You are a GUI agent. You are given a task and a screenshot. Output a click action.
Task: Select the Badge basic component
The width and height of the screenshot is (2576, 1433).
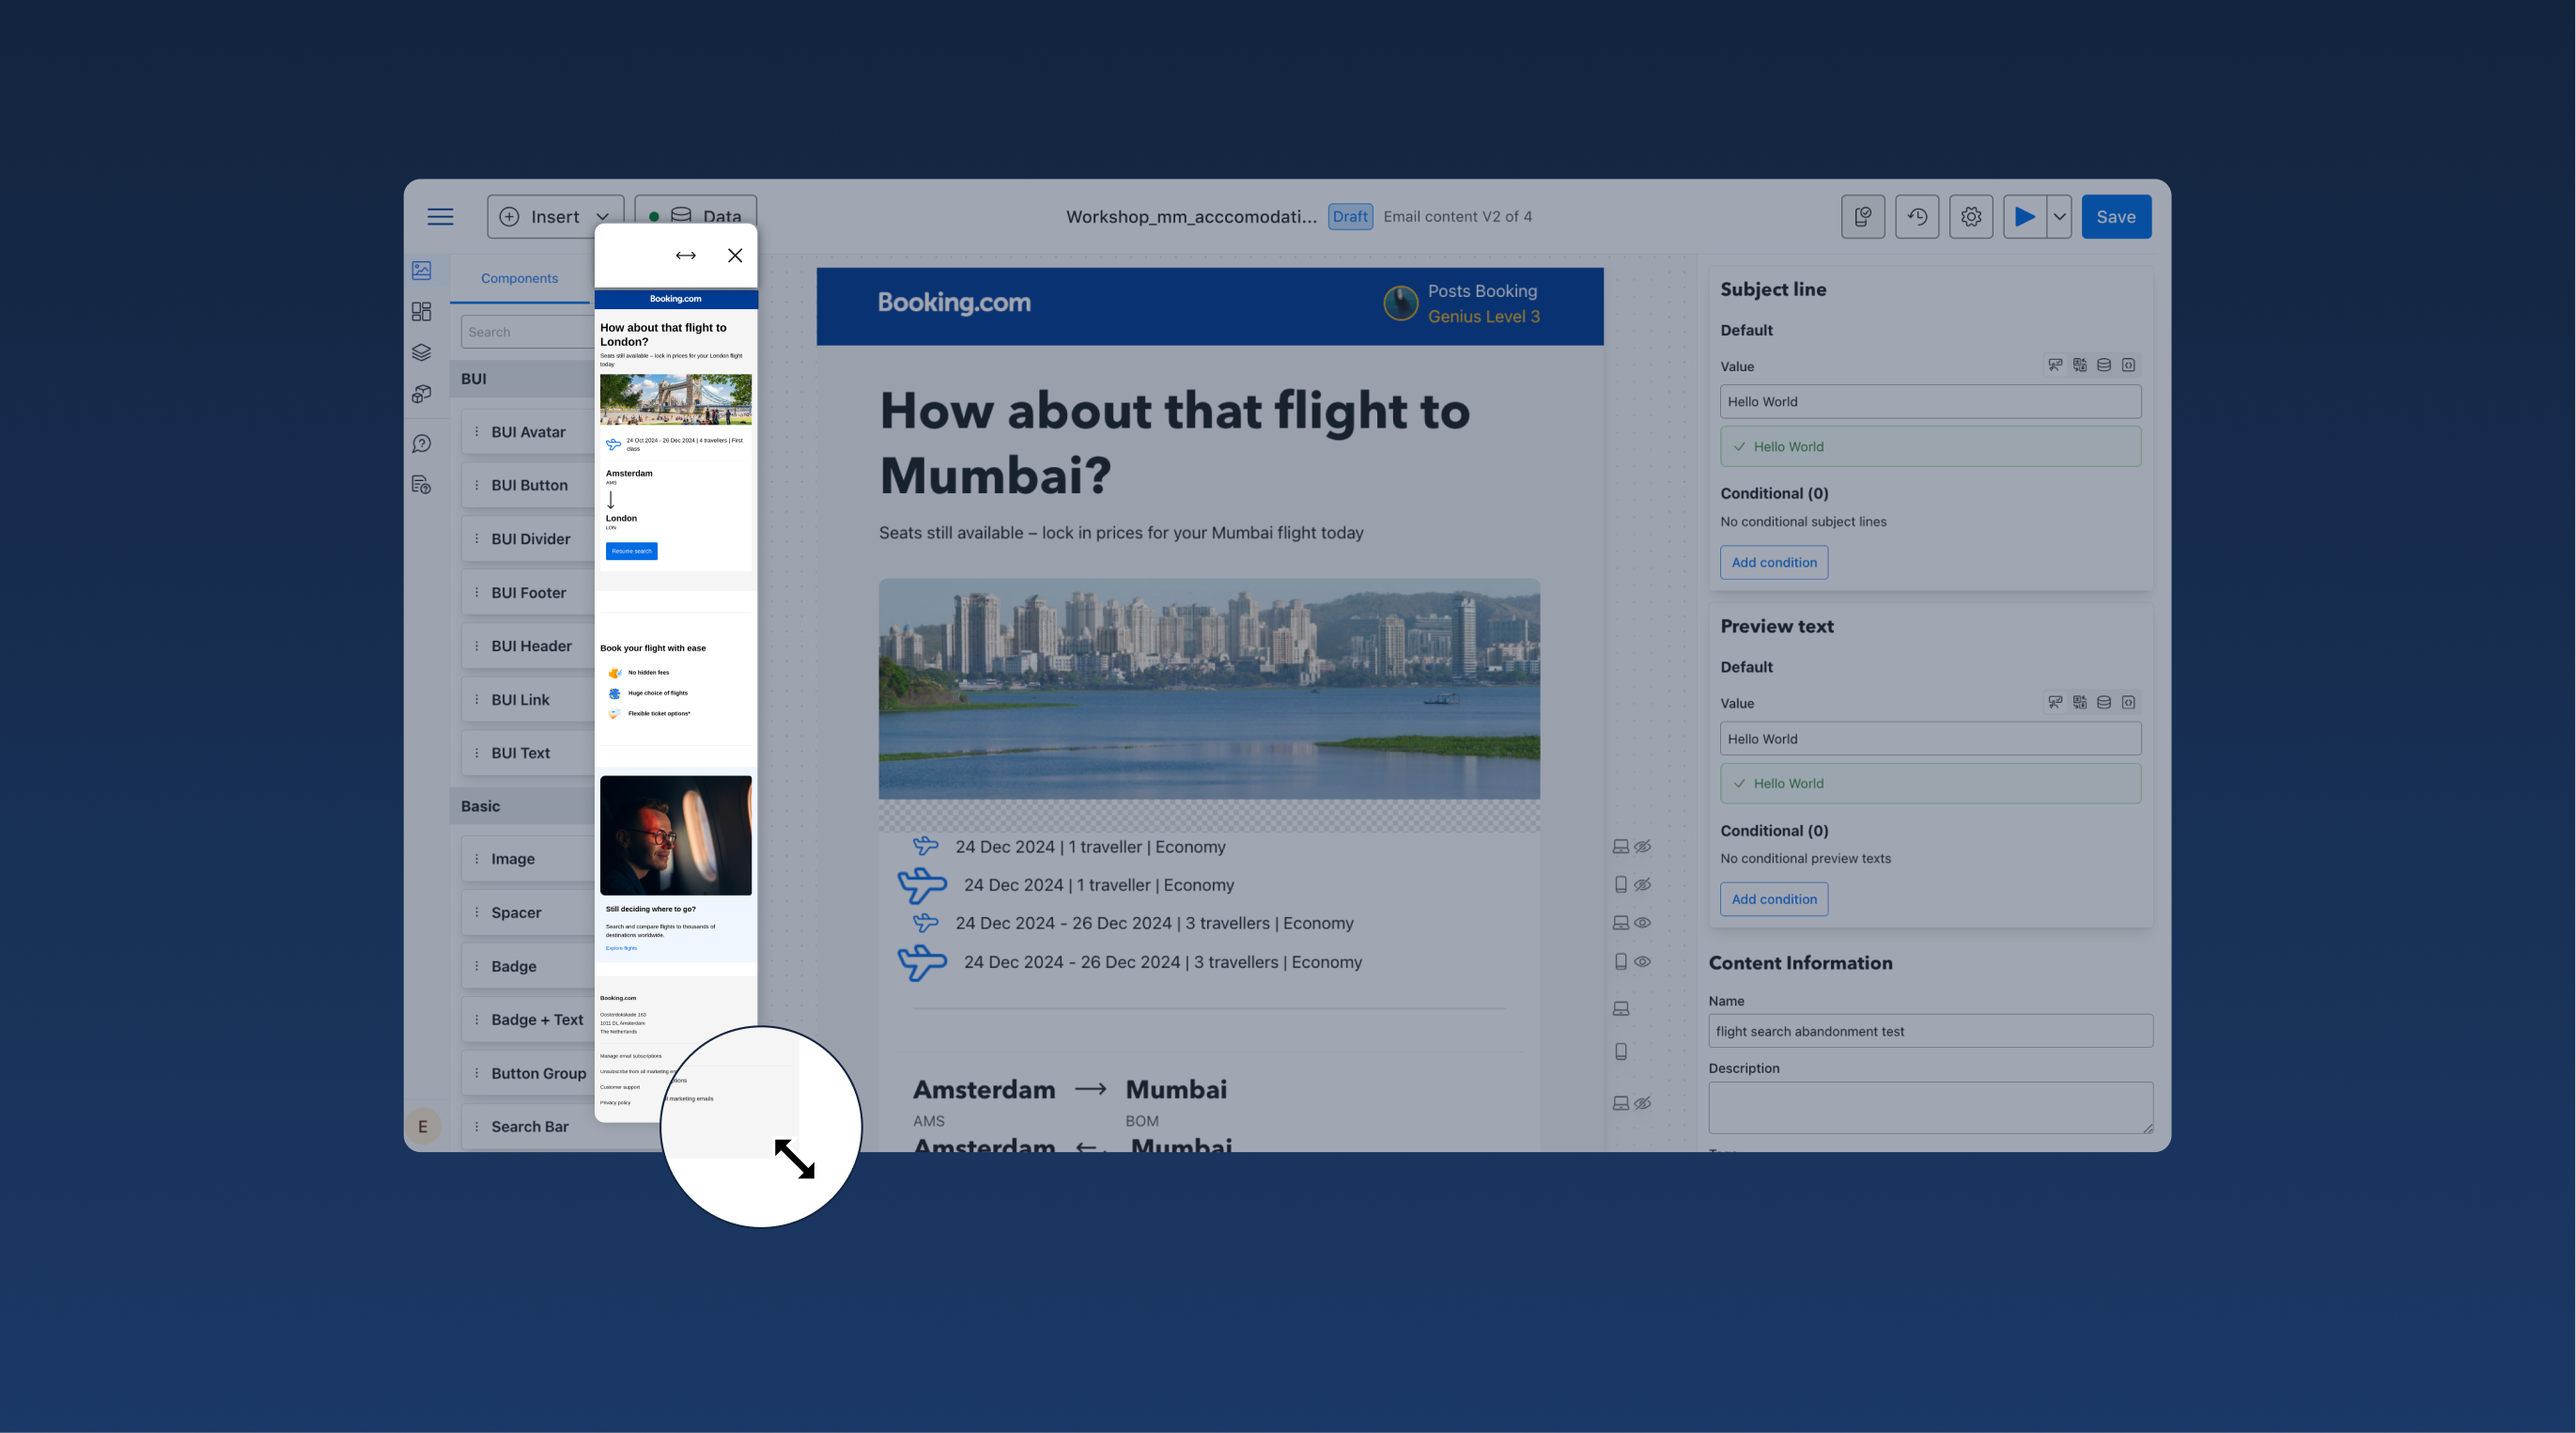click(x=528, y=966)
